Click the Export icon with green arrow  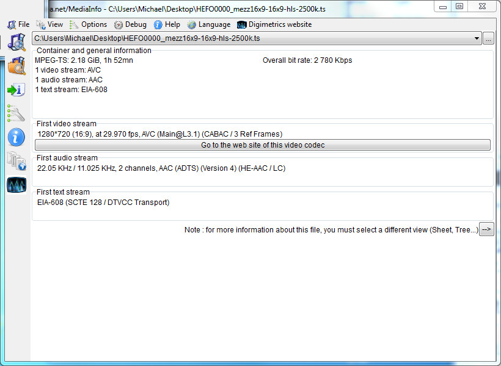point(16,90)
